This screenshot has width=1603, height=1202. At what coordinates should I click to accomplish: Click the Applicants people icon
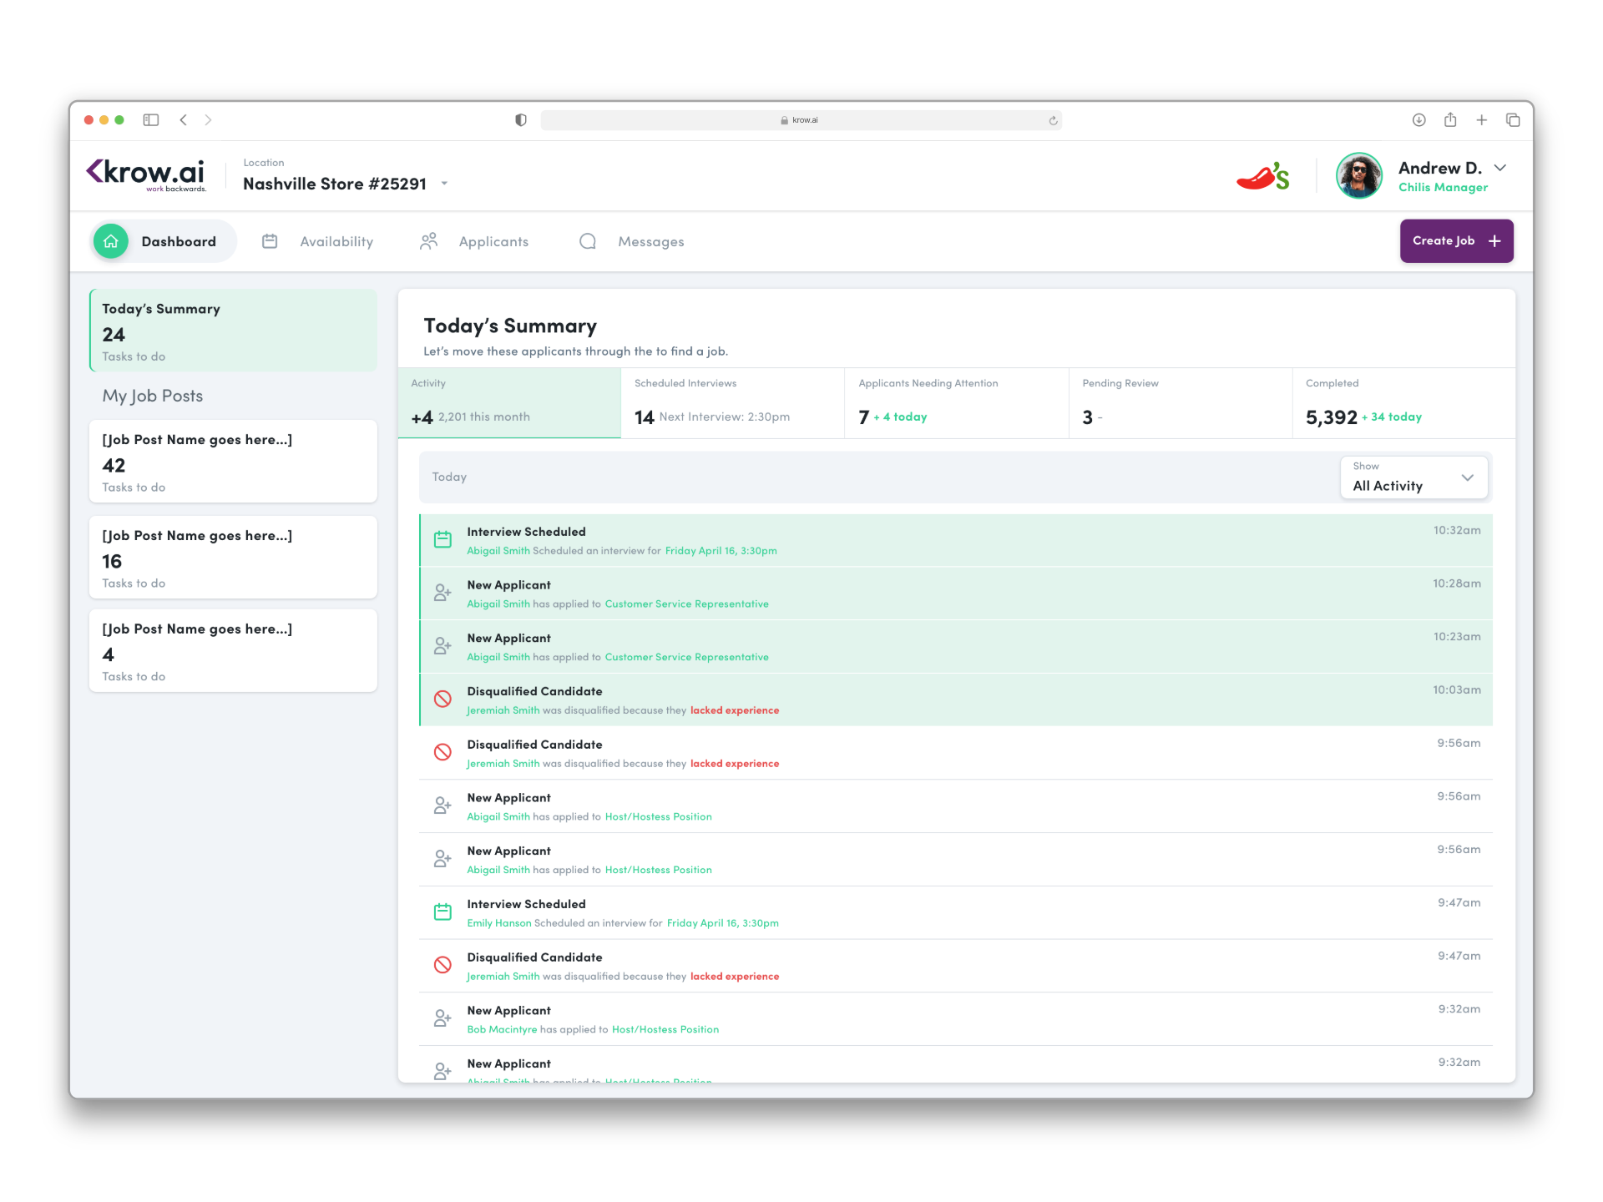(x=428, y=241)
